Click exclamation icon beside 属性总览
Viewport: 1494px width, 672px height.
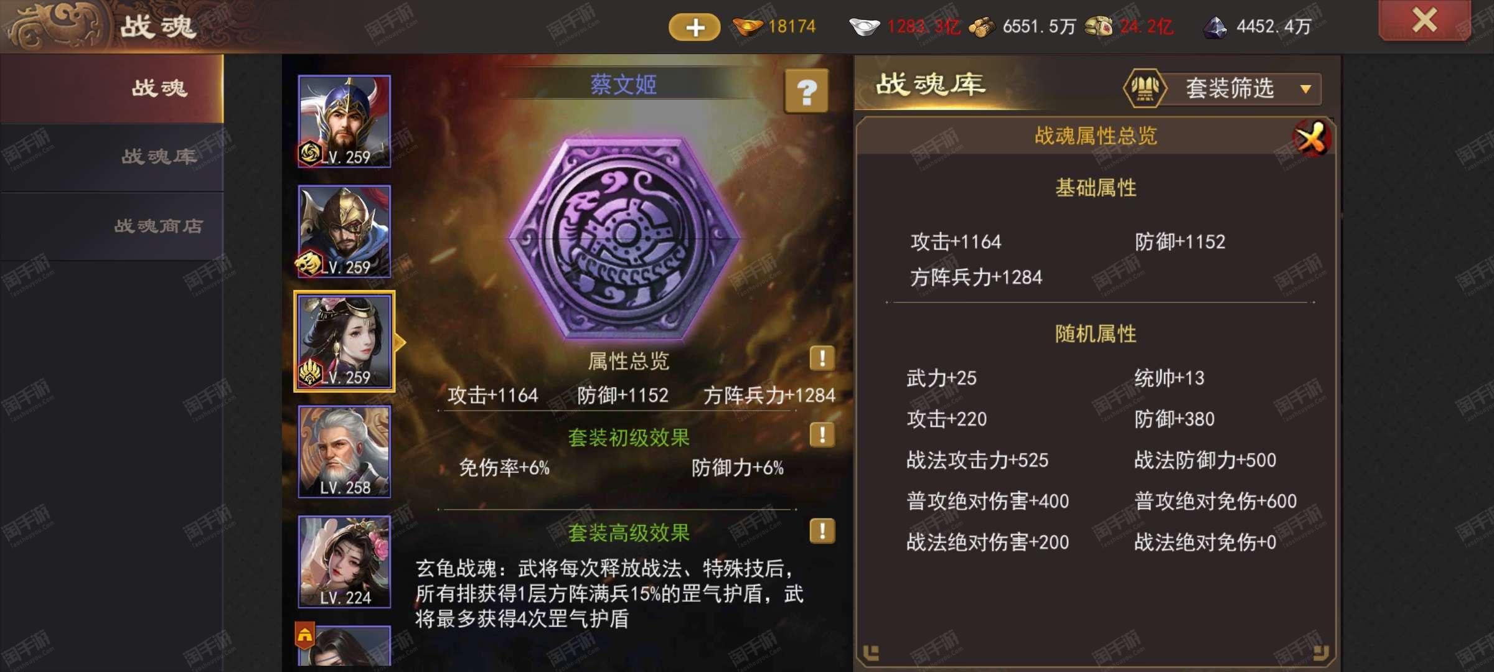coord(822,358)
